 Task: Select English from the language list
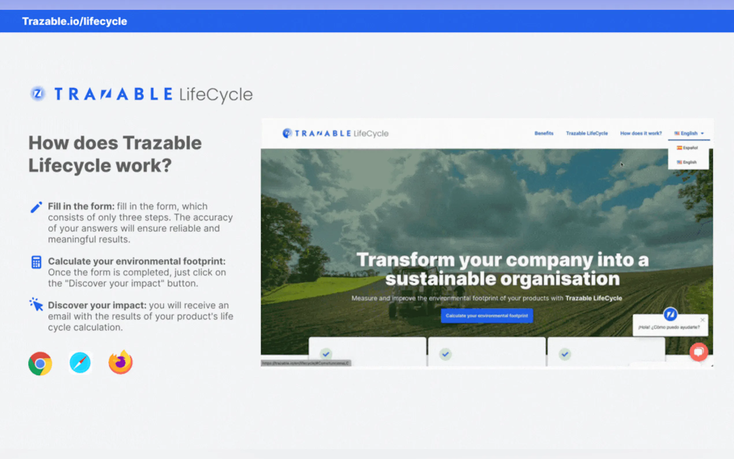pos(687,162)
